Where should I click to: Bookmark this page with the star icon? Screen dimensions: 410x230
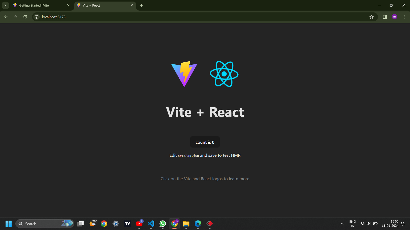click(x=372, y=17)
